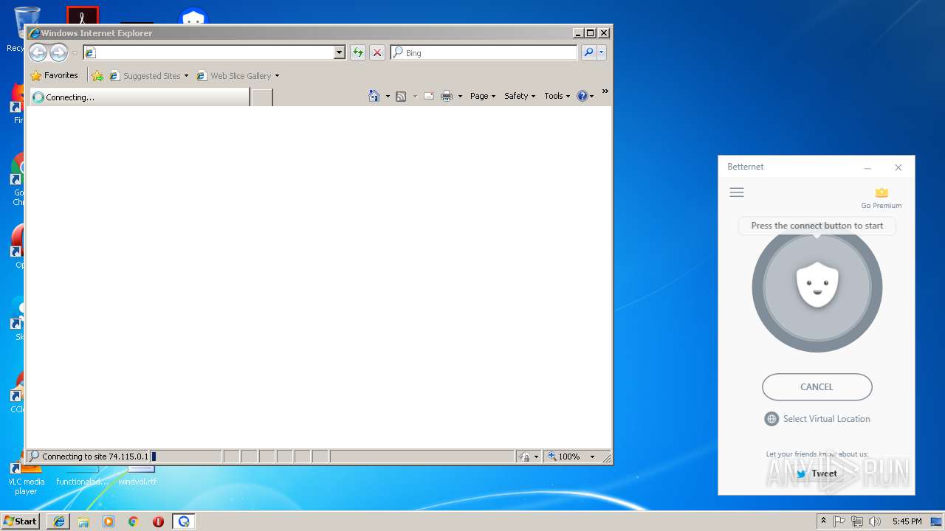This screenshot has width=945, height=531.
Task: Open the Page menu
Action: click(483, 96)
